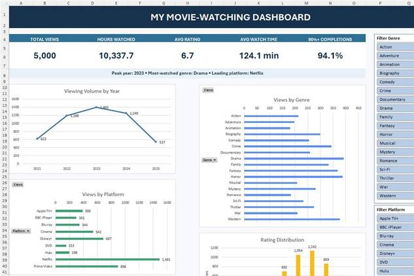Viewport: 414px width, 276px height.
Task: Choose Thriller genre filter
Action: coord(395,179)
